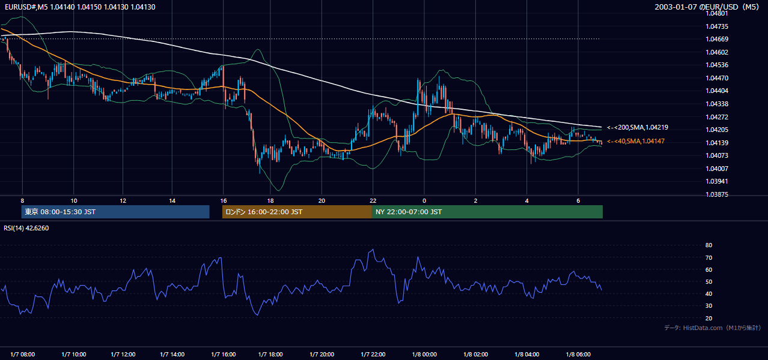Image resolution: width=768 pixels, height=360 pixels.
Task: Select the 東京 08:00-15:30 JST session bar
Action: point(115,212)
